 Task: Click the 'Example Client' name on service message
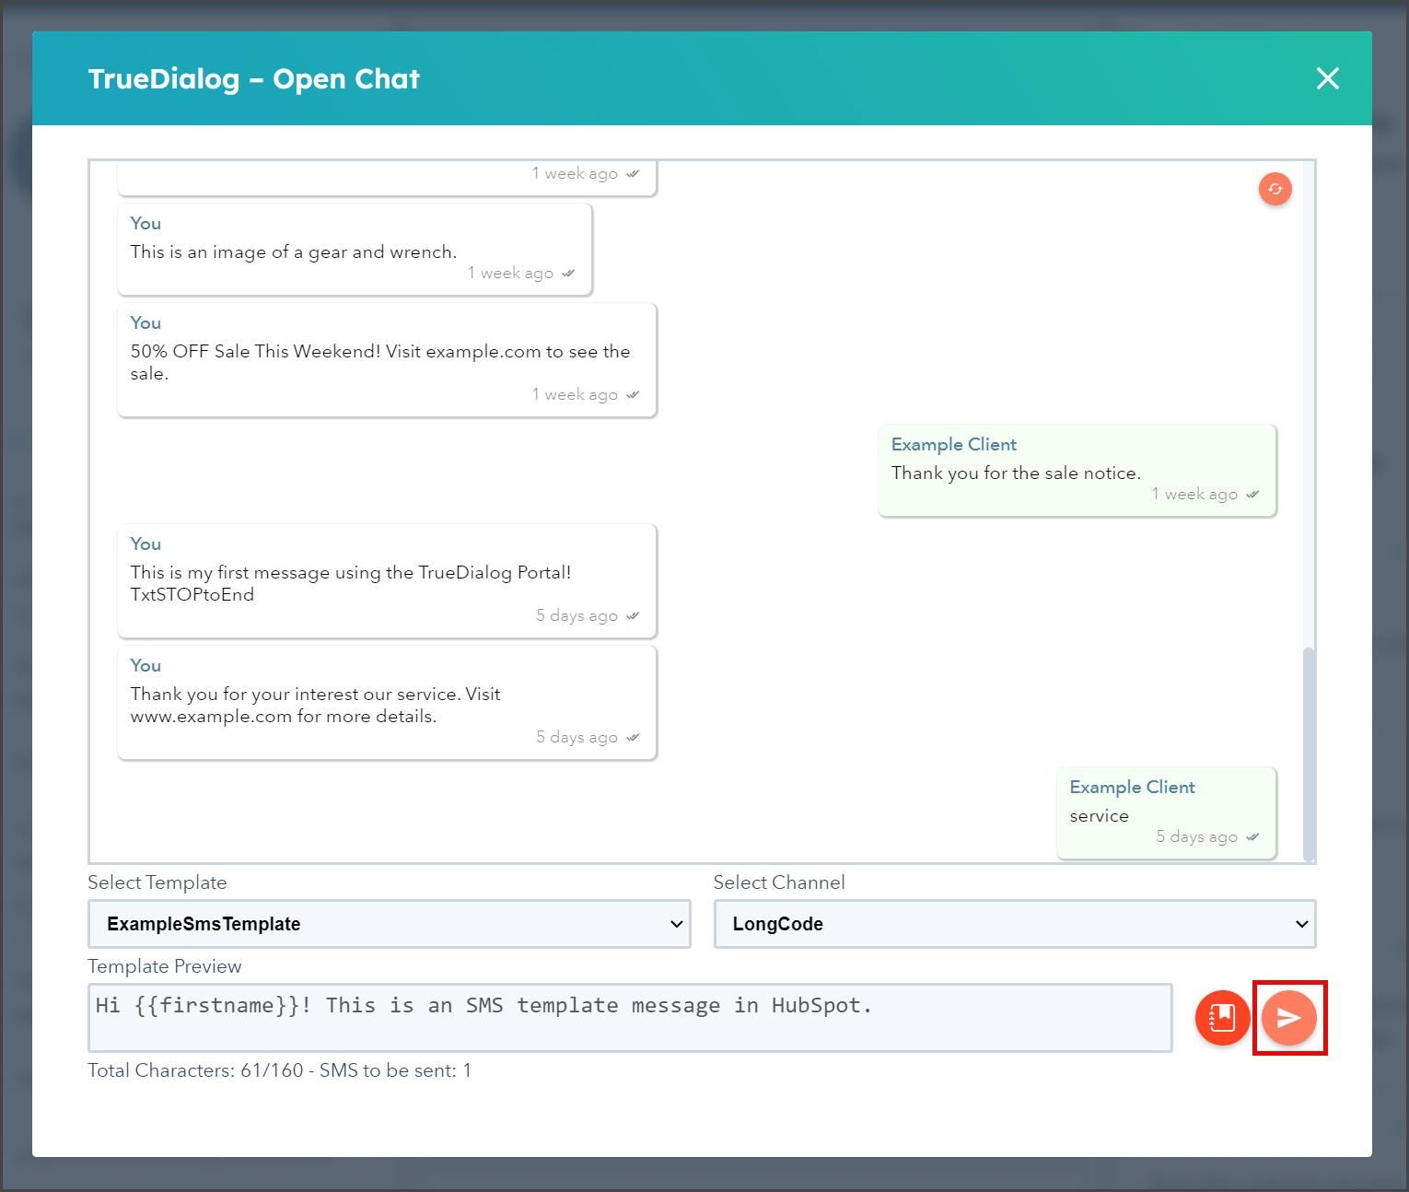click(x=1132, y=788)
